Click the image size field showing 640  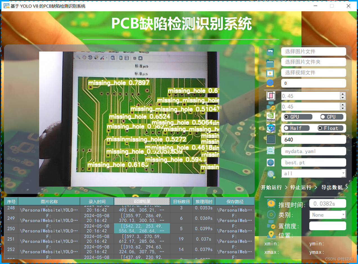point(314,140)
